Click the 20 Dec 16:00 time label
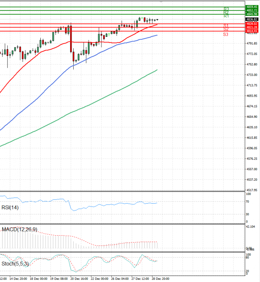 click(x=79, y=279)
